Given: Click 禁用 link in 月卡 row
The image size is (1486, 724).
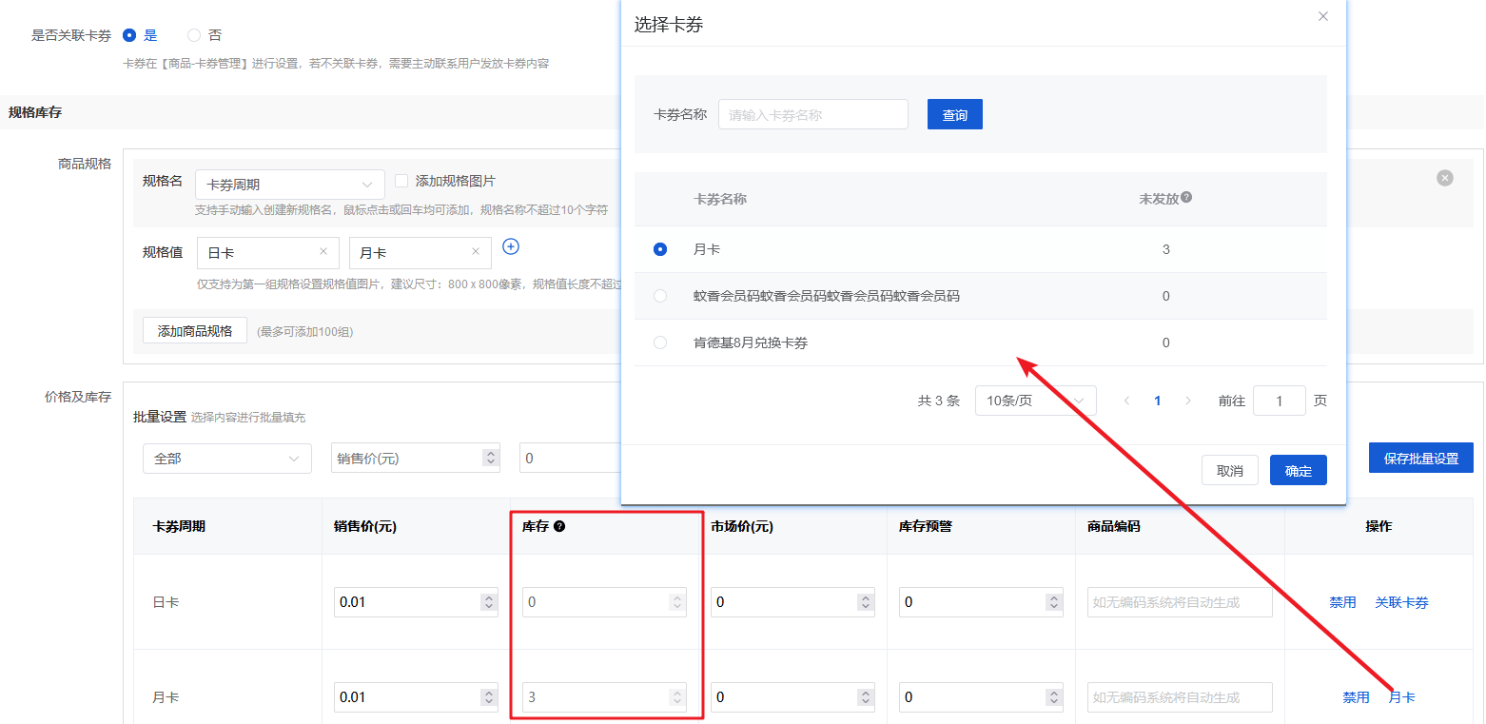Looking at the screenshot, I should (x=1356, y=697).
